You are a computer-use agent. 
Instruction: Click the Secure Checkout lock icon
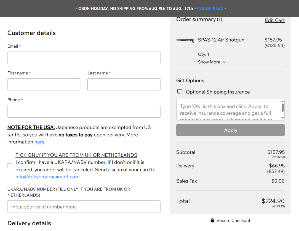pyautogui.click(x=212, y=220)
